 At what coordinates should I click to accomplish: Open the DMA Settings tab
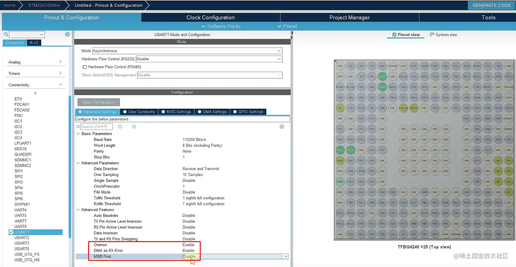[x=212, y=112]
